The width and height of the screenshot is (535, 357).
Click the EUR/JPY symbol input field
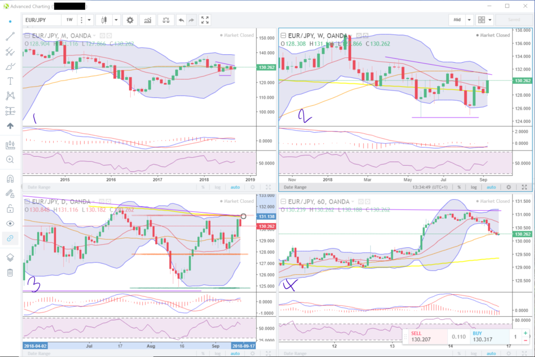pyautogui.click(x=42, y=20)
